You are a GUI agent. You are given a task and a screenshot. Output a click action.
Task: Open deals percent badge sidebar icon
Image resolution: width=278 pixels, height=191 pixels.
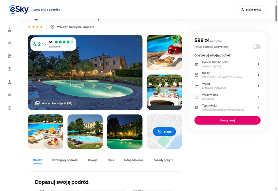point(10,108)
